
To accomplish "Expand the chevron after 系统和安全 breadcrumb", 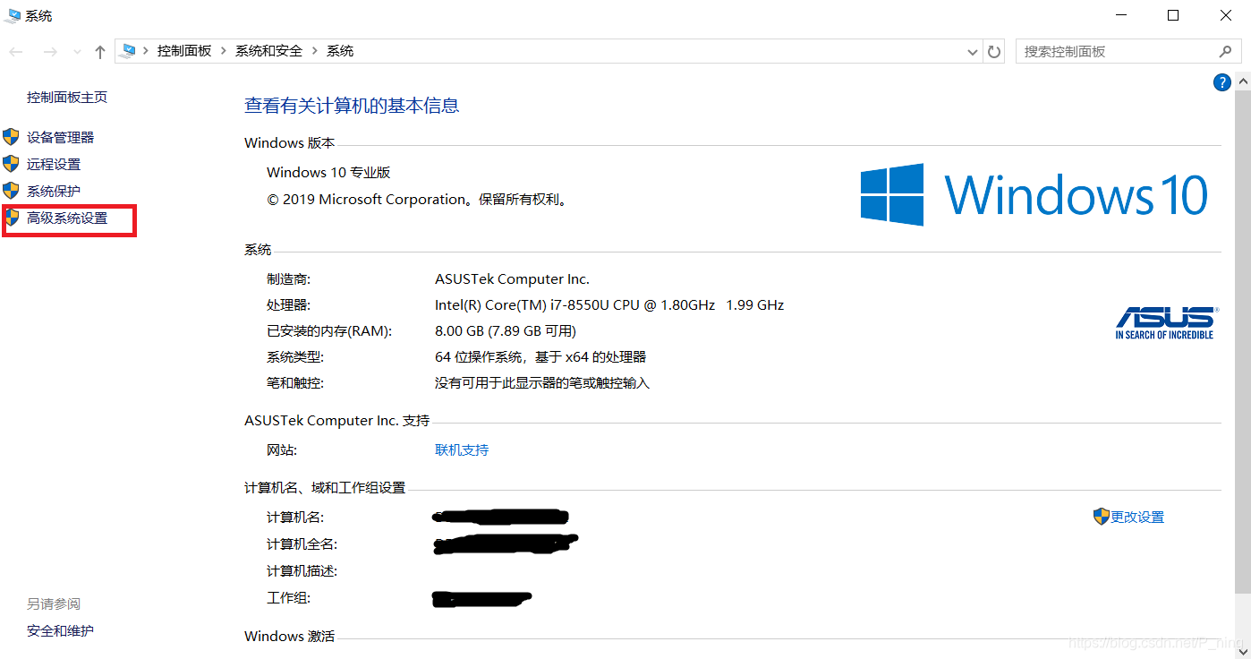I will pos(314,51).
